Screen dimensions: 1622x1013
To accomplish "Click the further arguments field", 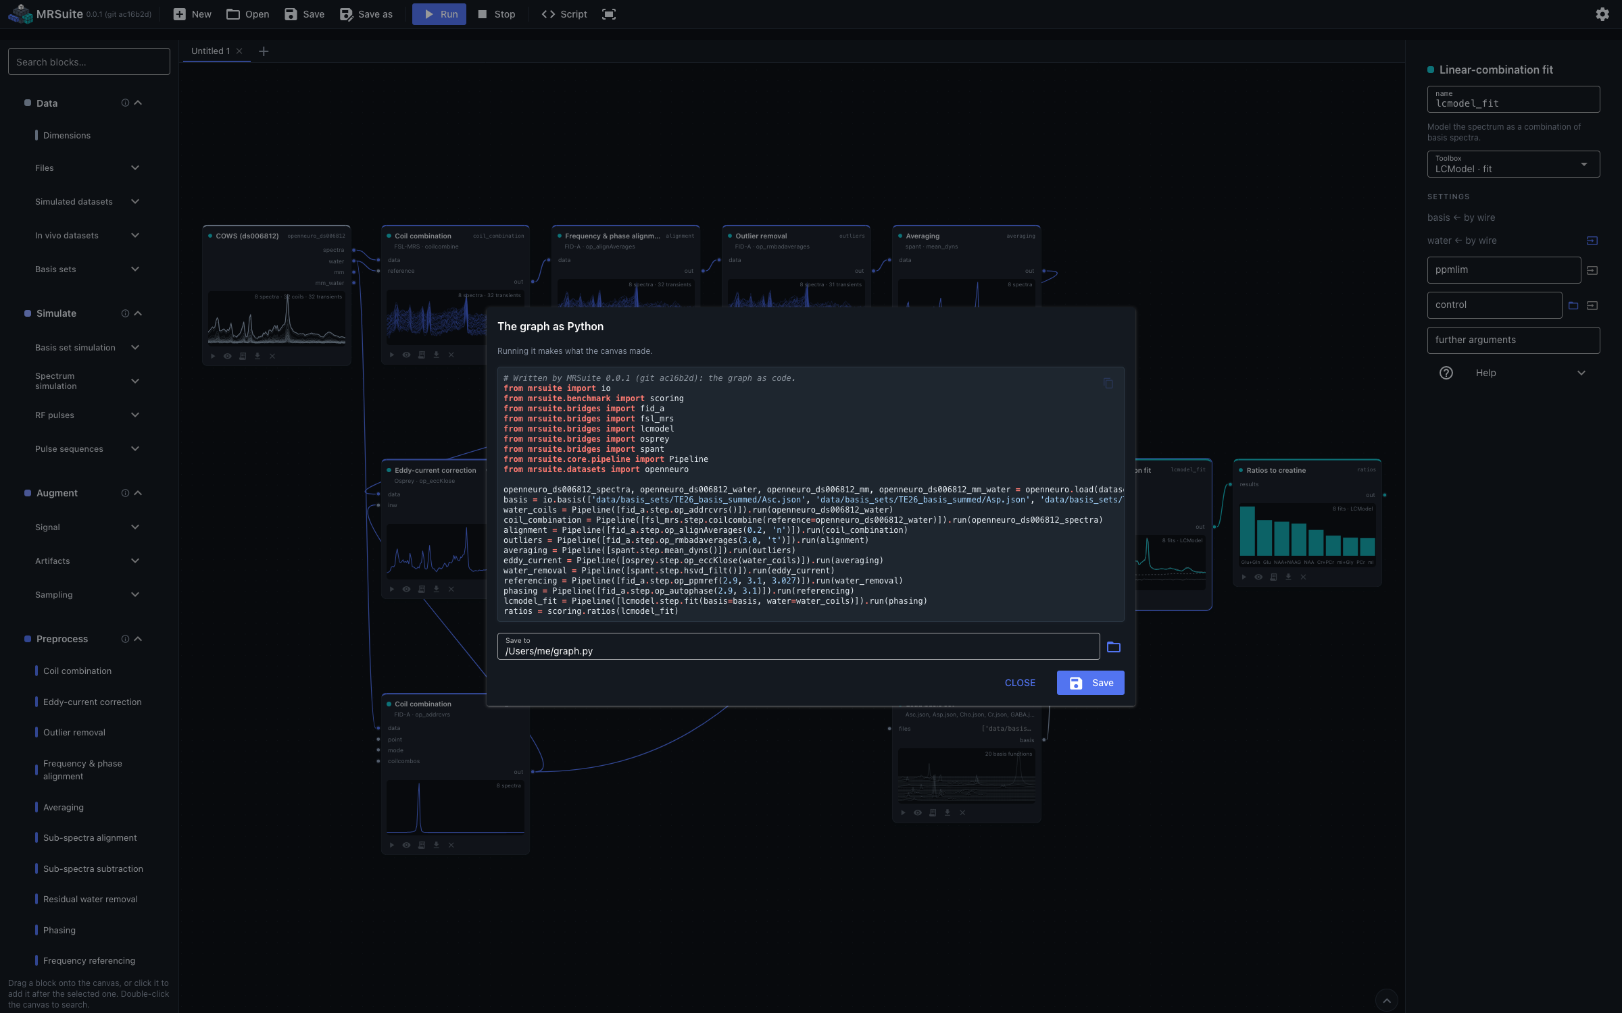I will coord(1513,340).
